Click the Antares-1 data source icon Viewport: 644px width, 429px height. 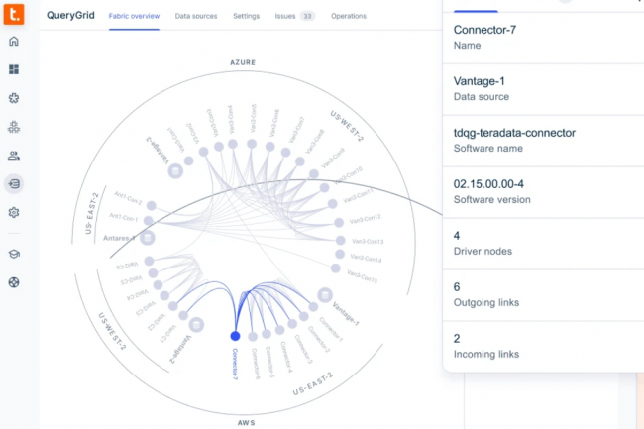pyautogui.click(x=147, y=237)
